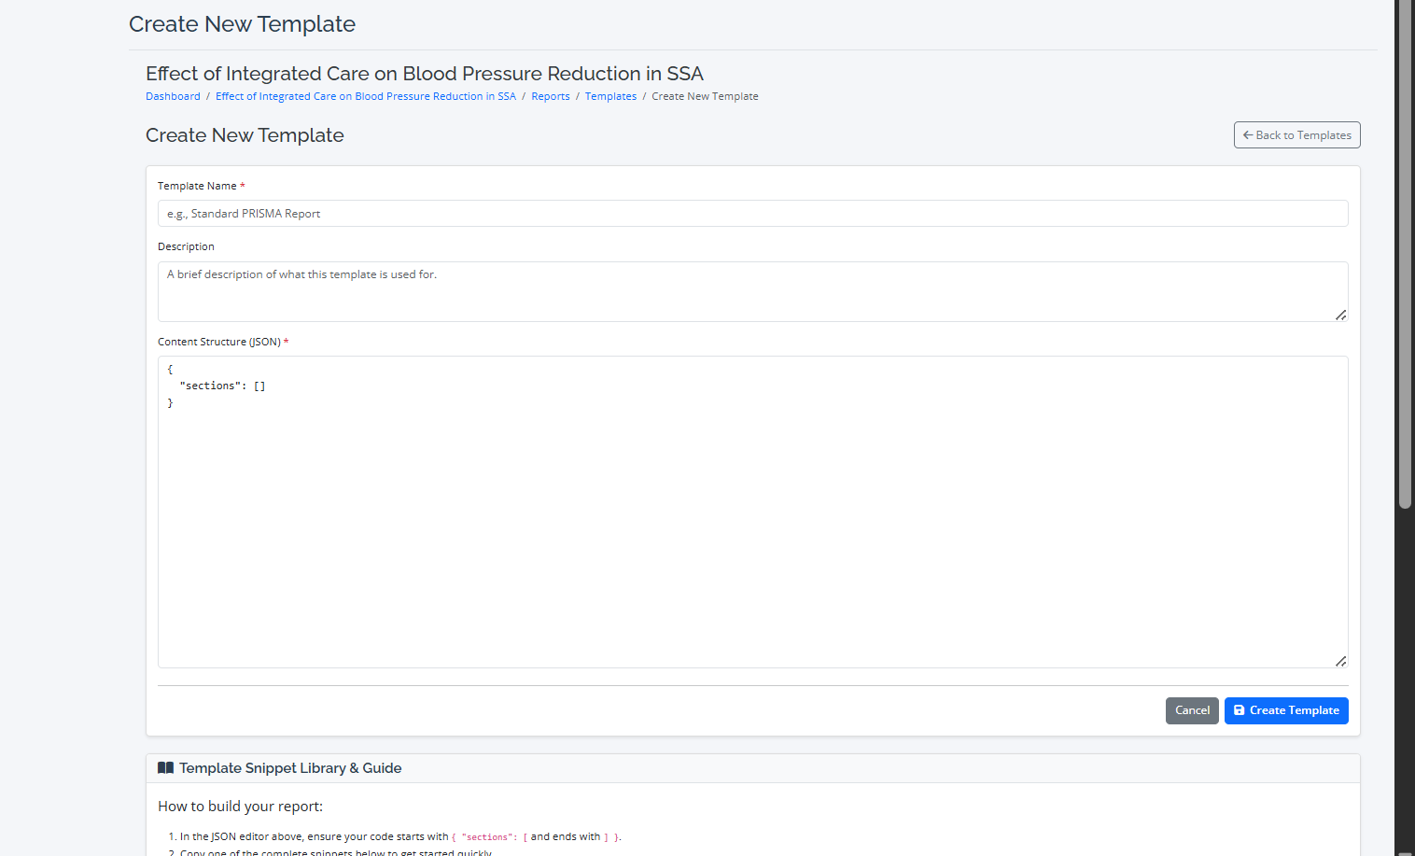Follow the project name breadcrumb link
This screenshot has height=856, width=1415.
tap(365, 96)
